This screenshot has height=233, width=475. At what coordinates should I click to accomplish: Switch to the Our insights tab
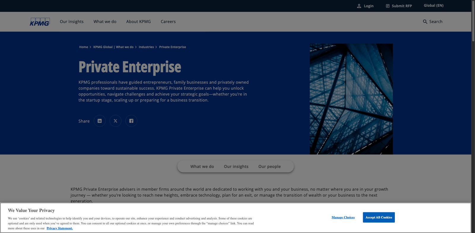tap(236, 166)
